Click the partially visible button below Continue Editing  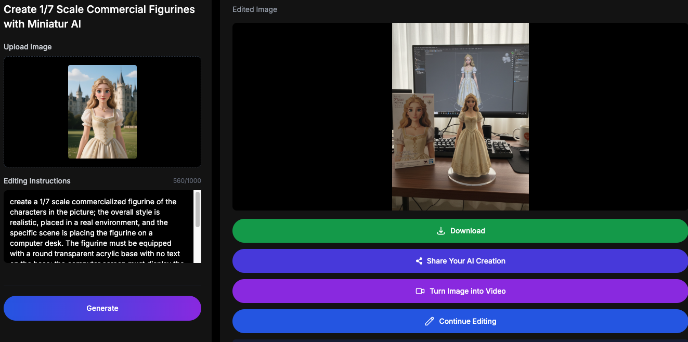[x=460, y=340]
